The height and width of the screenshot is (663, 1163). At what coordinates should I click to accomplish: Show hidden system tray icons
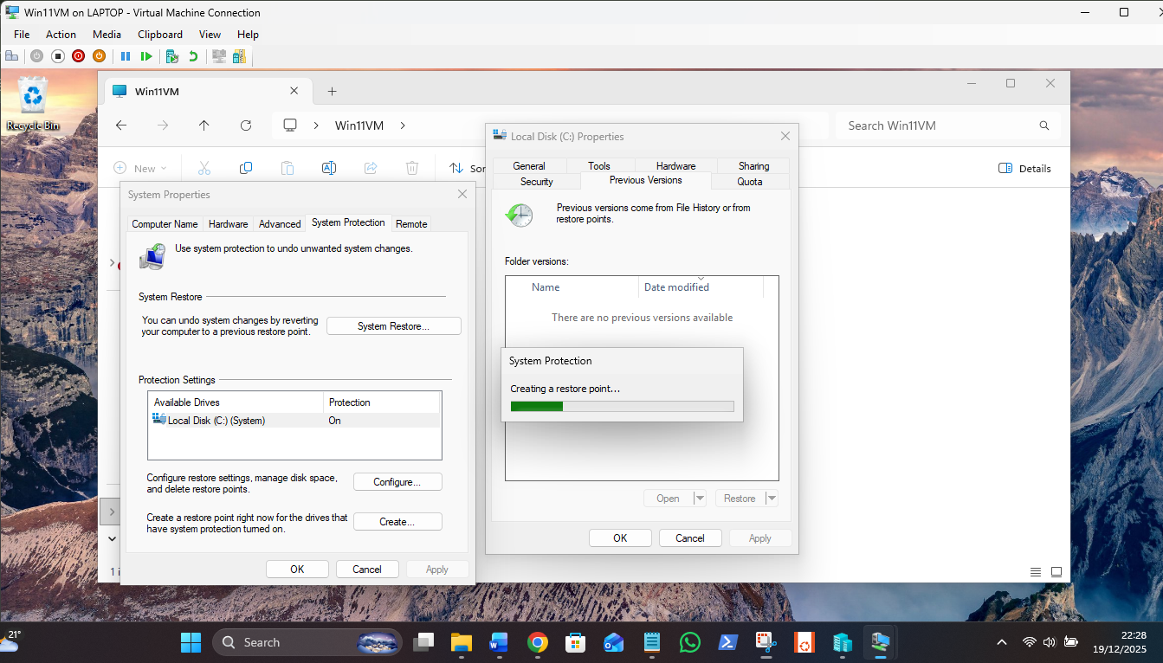(1002, 642)
